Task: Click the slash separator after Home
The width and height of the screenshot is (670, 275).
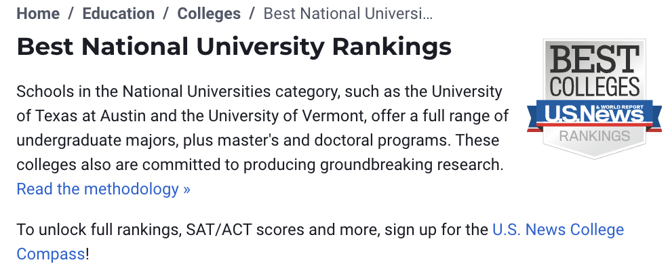Action: (x=71, y=14)
